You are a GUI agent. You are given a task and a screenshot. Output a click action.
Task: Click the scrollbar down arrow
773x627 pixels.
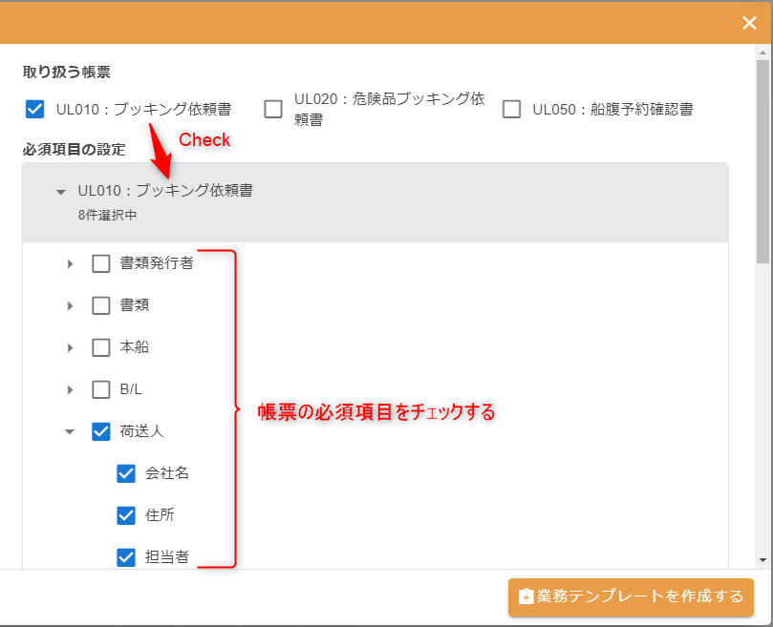(762, 559)
